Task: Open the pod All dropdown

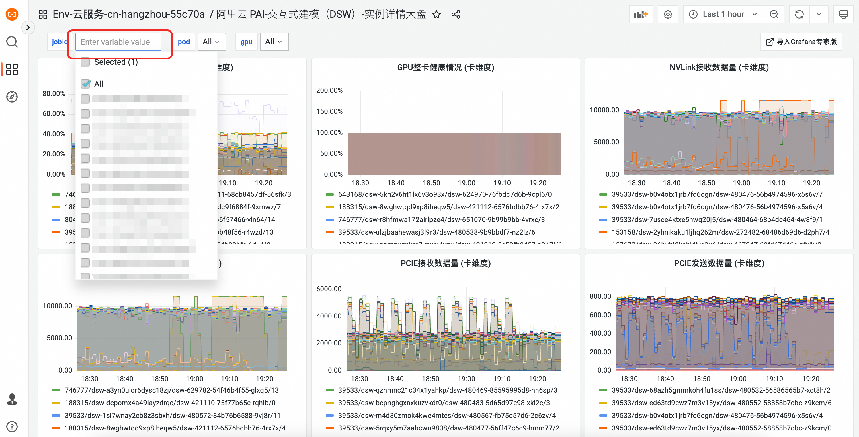Action: [211, 42]
